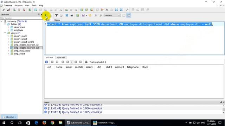The width and height of the screenshot is (225, 126).
Task: Click disconnect from database icon
Action: click(x=8, y=10)
